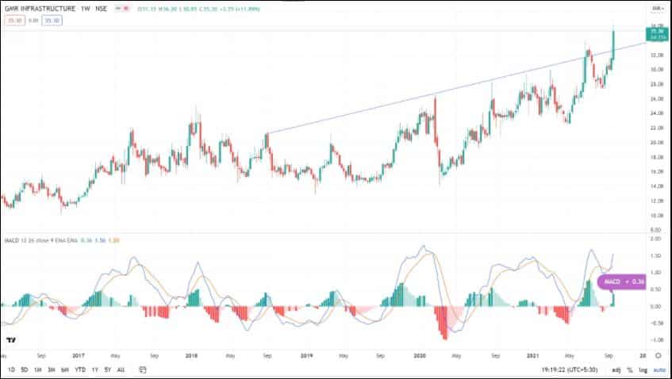Click the 2021 label on time axis

click(x=532, y=355)
